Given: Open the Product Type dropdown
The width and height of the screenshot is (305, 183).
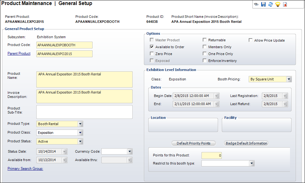Looking at the screenshot, I should [x=80, y=124].
